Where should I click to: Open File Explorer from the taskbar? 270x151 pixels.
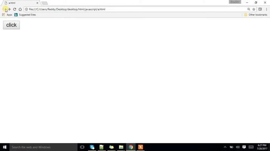[121, 147]
